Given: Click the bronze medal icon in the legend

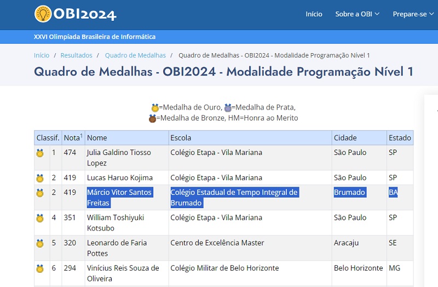Looking at the screenshot, I should [x=153, y=118].
